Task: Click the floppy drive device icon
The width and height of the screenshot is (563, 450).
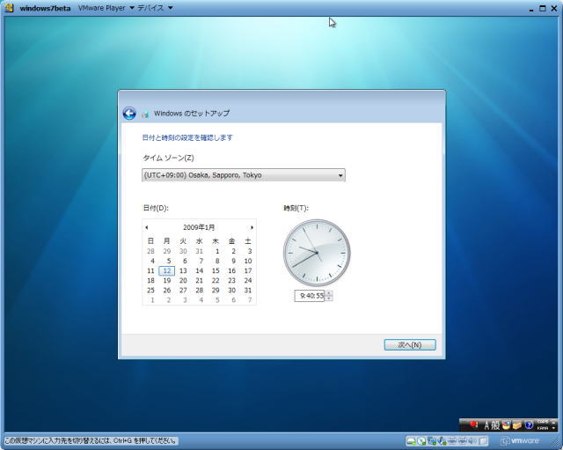Action: 483,441
